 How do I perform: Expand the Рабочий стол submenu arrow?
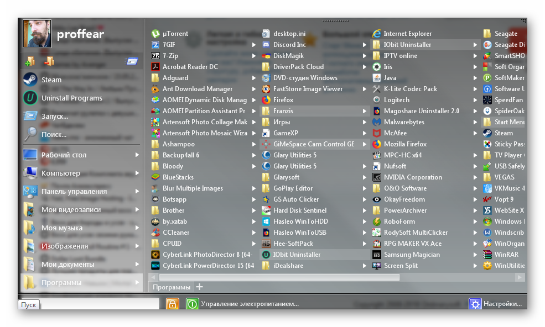pyautogui.click(x=137, y=155)
